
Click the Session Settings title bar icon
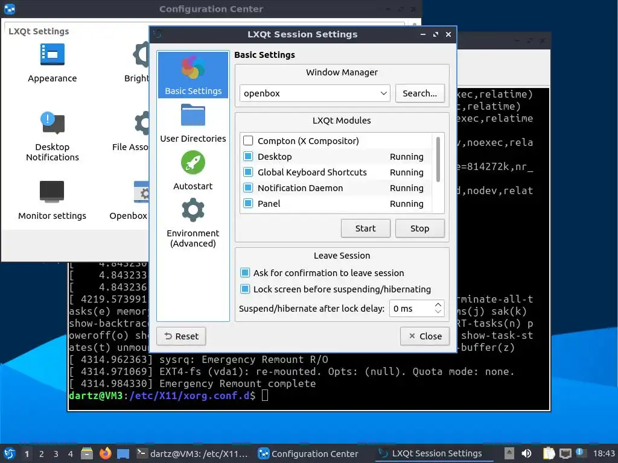click(x=158, y=34)
